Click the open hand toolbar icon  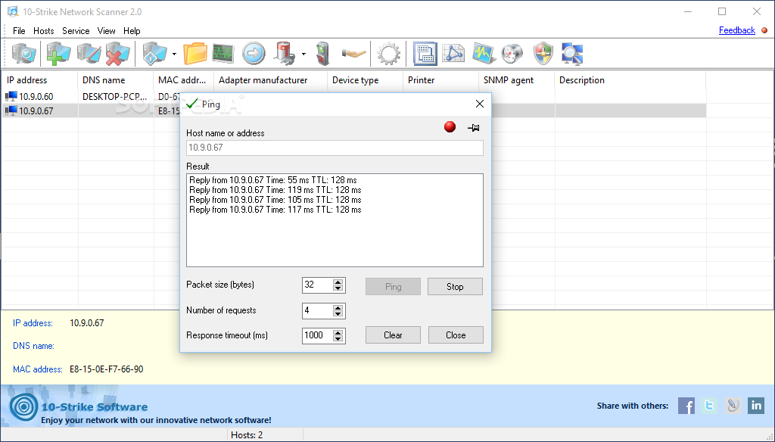tap(354, 54)
